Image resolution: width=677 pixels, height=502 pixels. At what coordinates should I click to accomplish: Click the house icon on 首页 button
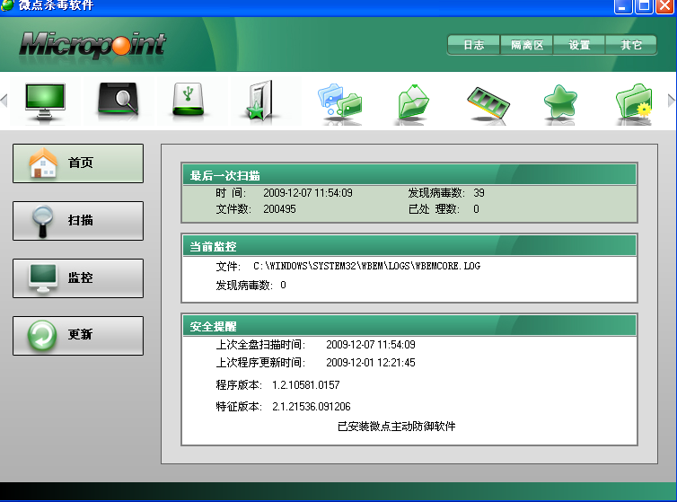point(43,163)
